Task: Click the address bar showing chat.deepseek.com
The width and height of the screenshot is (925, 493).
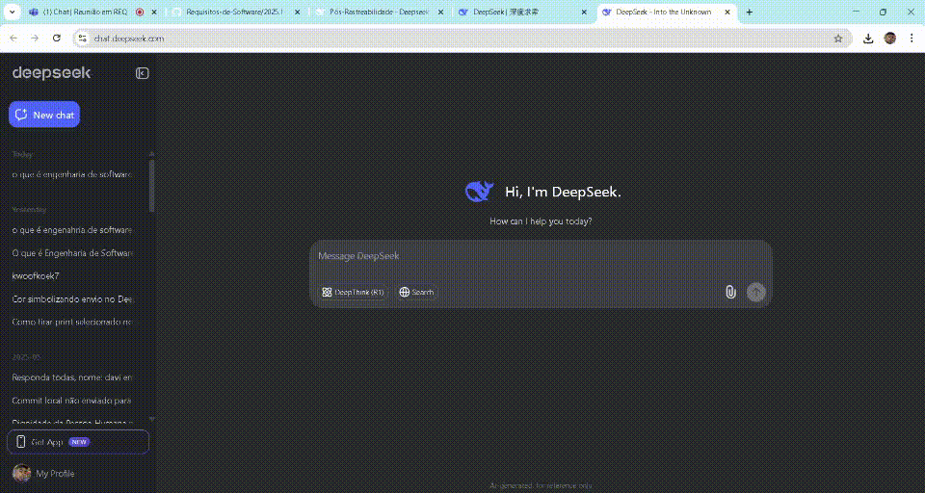Action: (461, 39)
